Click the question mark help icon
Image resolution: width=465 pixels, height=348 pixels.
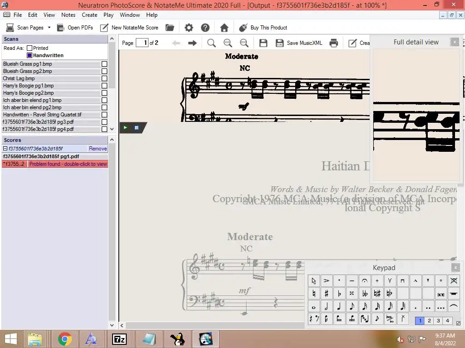click(x=205, y=28)
